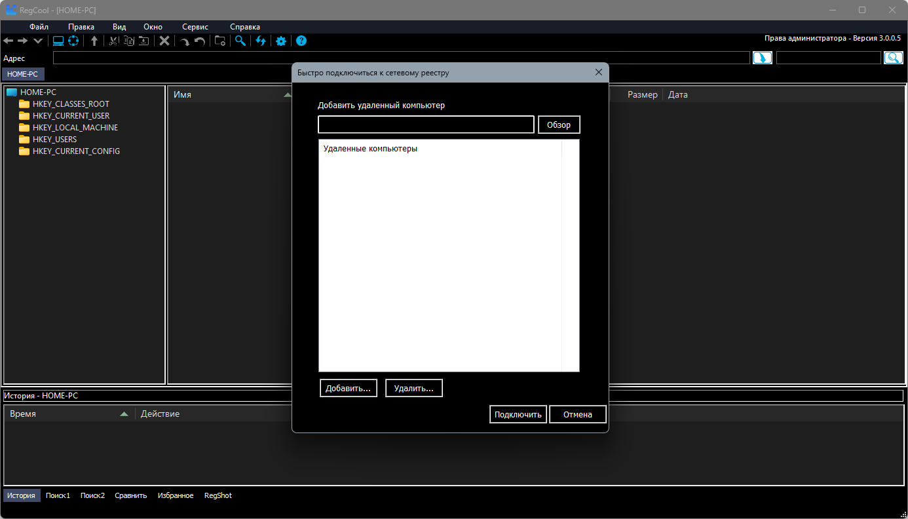Click the blue Help question mark icon
The image size is (908, 519).
point(301,41)
